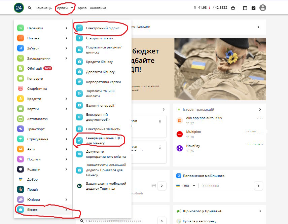The height and width of the screenshot is (224, 288).
Task: Click the mobile phone number input field
Action: pyautogui.click(x=225, y=186)
